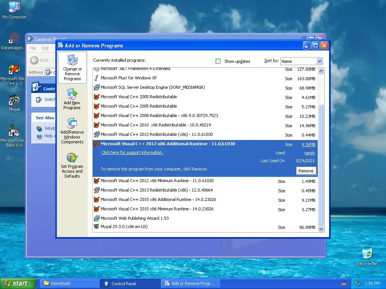Switch to Downloads taskbar button

(x=69, y=284)
